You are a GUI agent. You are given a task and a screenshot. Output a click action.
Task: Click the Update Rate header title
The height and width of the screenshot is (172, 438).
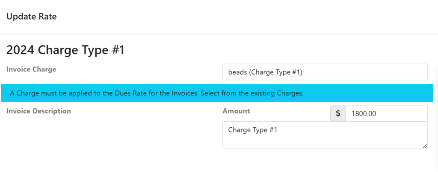32,17
